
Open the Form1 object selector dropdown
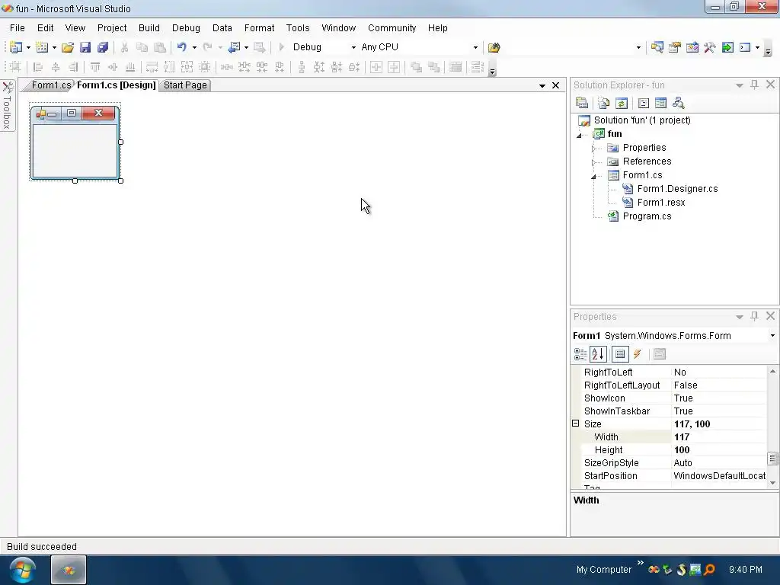pos(772,336)
